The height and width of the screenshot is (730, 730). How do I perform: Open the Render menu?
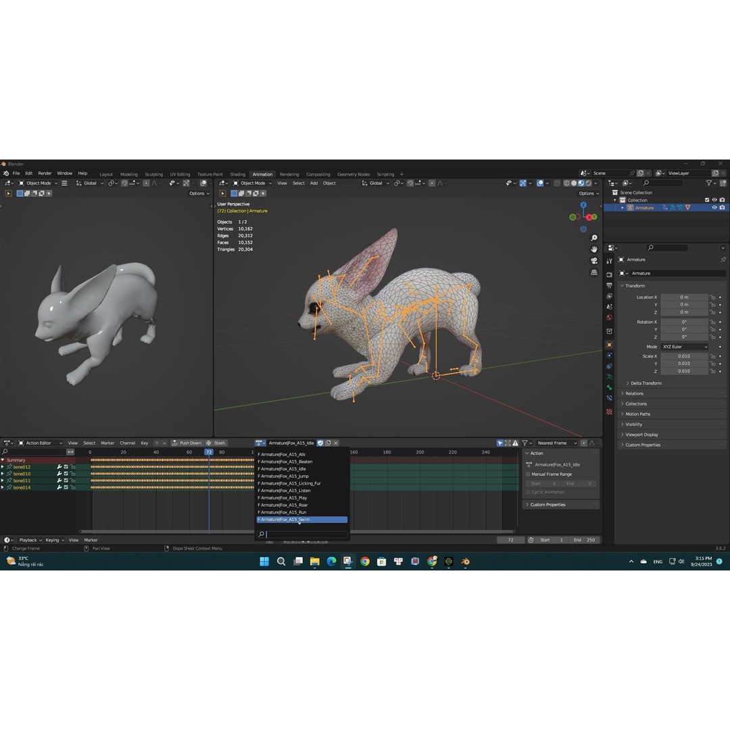[x=45, y=173]
